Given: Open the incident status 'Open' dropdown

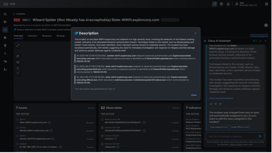Looking at the screenshot, I should tap(26, 20).
